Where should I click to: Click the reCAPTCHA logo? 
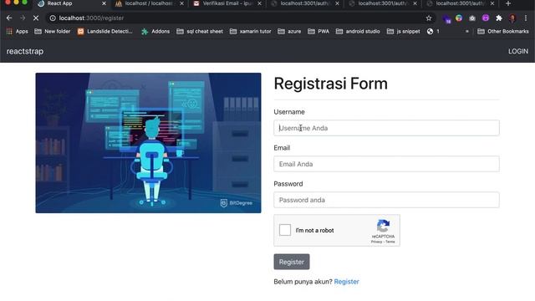[x=383, y=226]
